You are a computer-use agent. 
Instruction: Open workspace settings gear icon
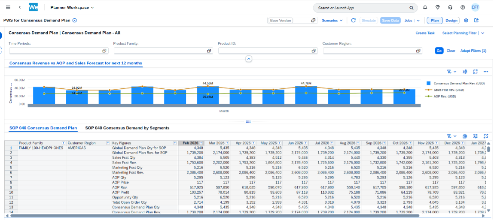pyautogui.click(x=466, y=20)
